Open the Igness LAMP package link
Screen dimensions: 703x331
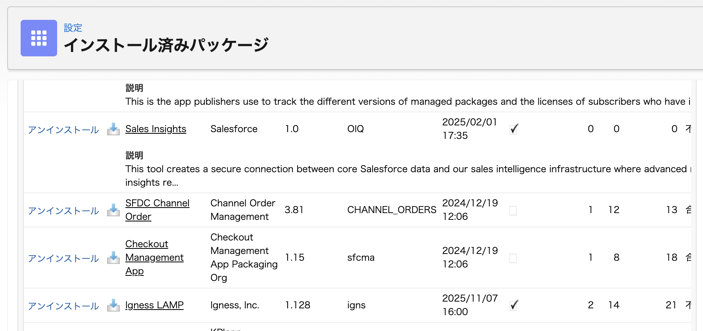(x=154, y=305)
